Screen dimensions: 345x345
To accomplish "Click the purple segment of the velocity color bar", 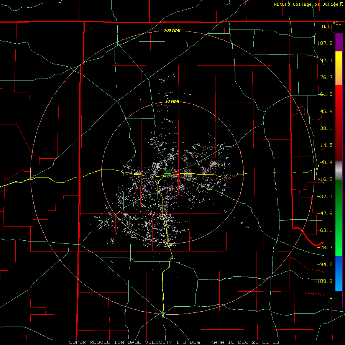I will pos(338,43).
